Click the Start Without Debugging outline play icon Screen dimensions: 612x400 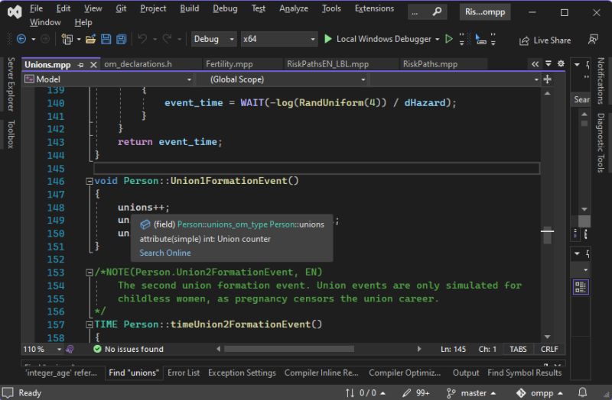(x=449, y=39)
